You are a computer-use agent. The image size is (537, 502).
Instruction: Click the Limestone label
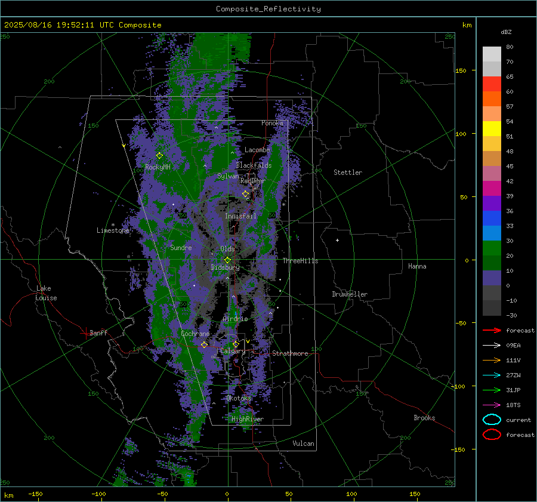pos(113,230)
